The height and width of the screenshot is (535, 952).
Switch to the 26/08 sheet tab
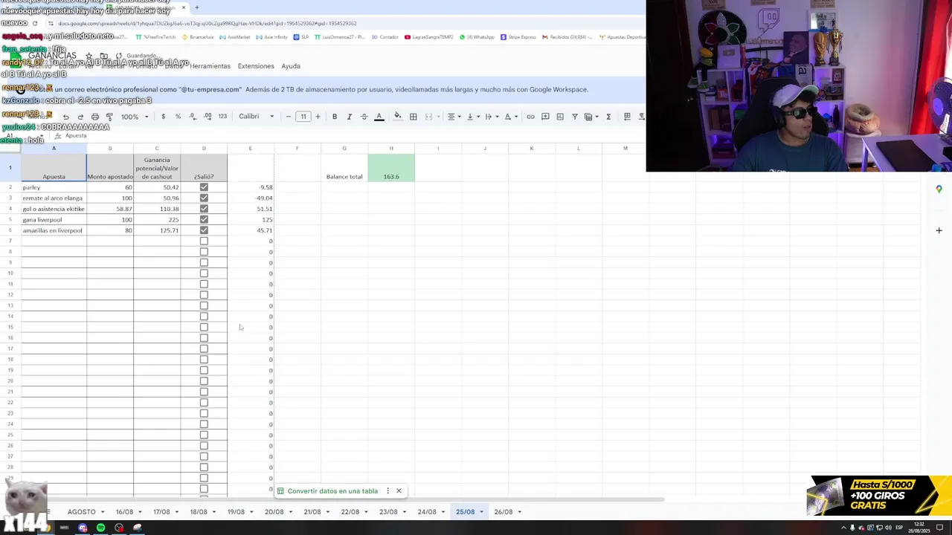click(504, 512)
